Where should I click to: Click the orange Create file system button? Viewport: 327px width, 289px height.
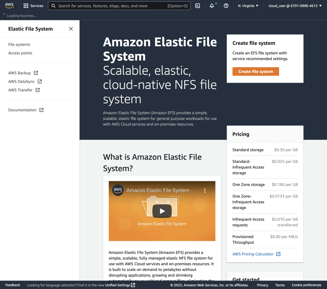[x=256, y=72]
